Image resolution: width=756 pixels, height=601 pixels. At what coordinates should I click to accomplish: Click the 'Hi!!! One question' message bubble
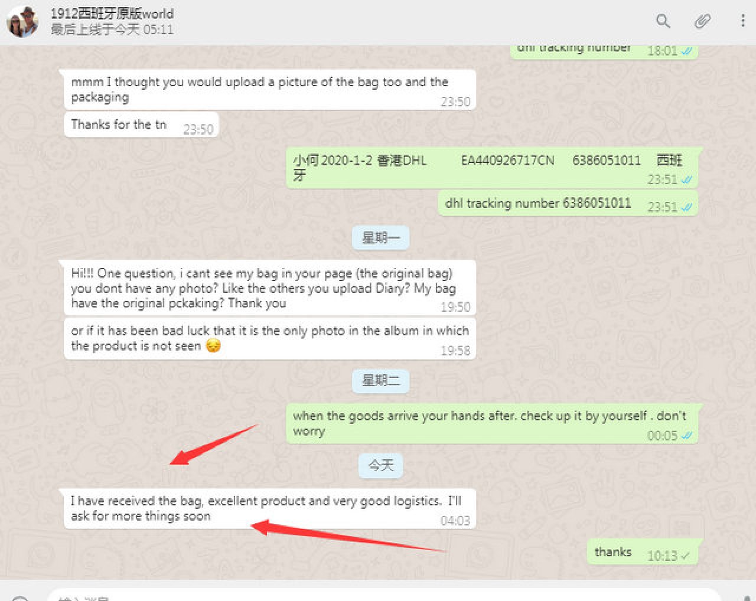(x=269, y=288)
